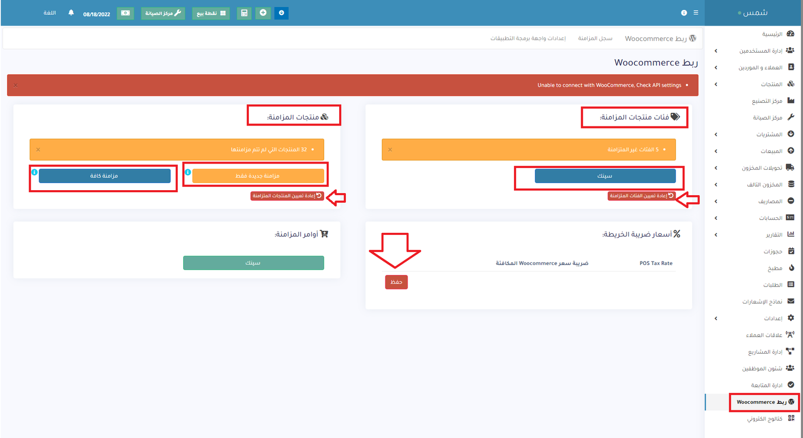Click the notification bell icon
803x438 pixels.
71,13
